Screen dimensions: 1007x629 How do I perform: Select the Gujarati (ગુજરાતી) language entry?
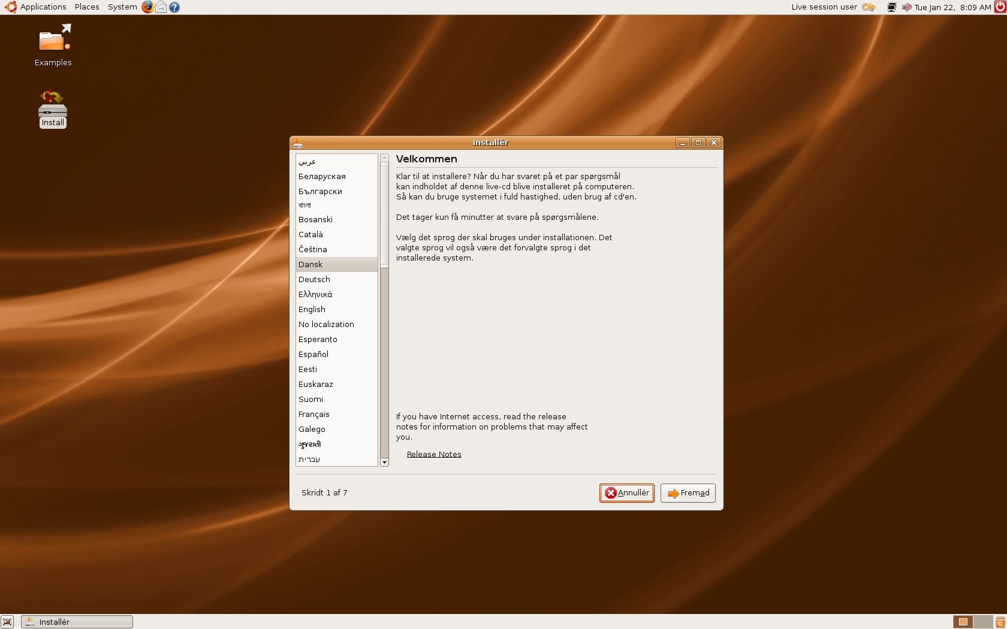tap(337, 444)
